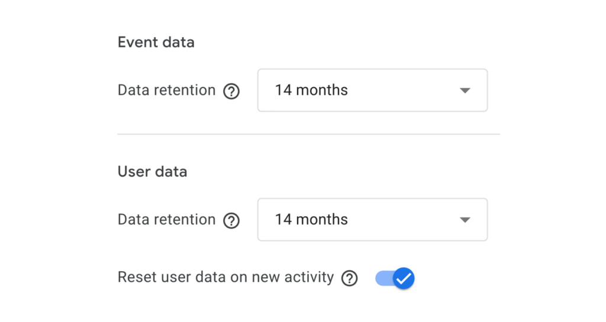Screen dimensions: 606x322
Task: Click Data retention label under Event data
Action: click(x=166, y=90)
